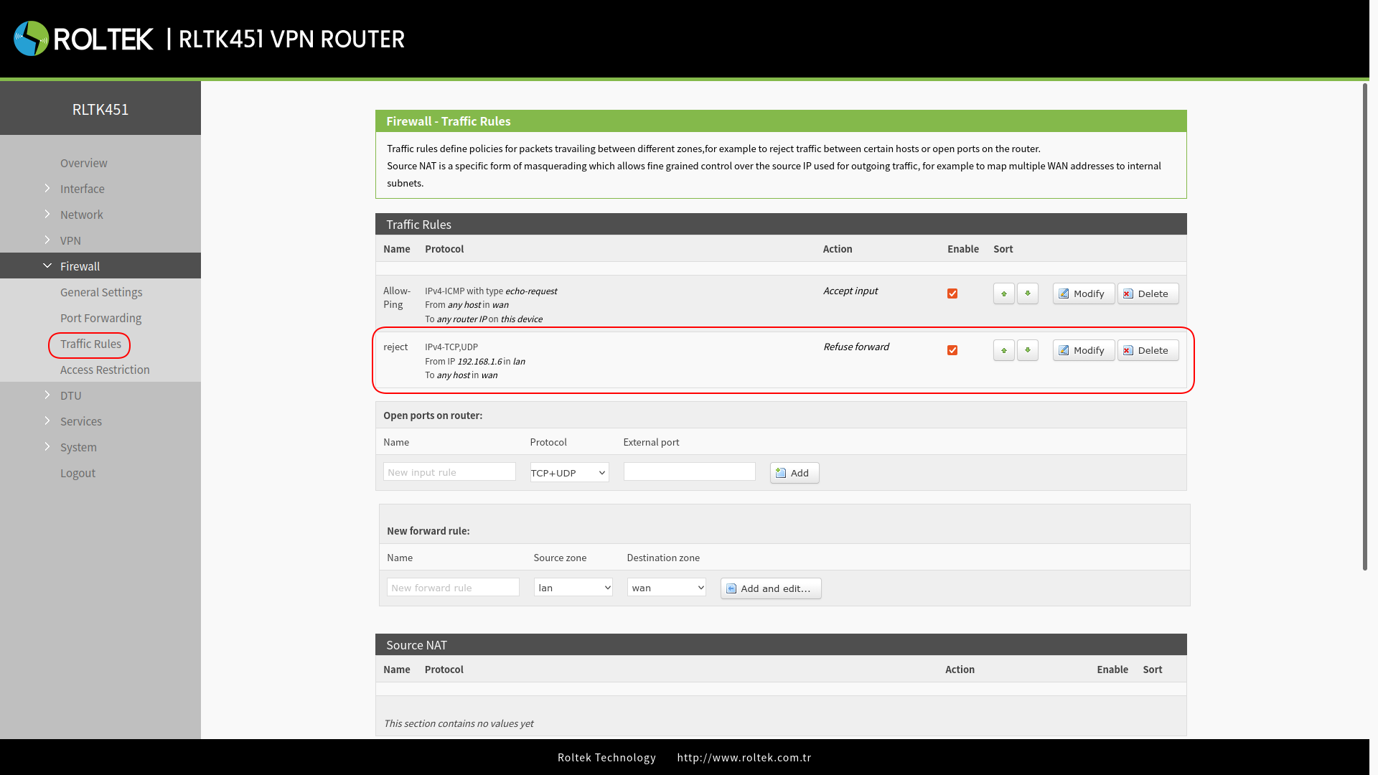Viewport: 1378px width, 775px height.
Task: Modify the Allow-Ping traffic rule
Action: tap(1083, 293)
